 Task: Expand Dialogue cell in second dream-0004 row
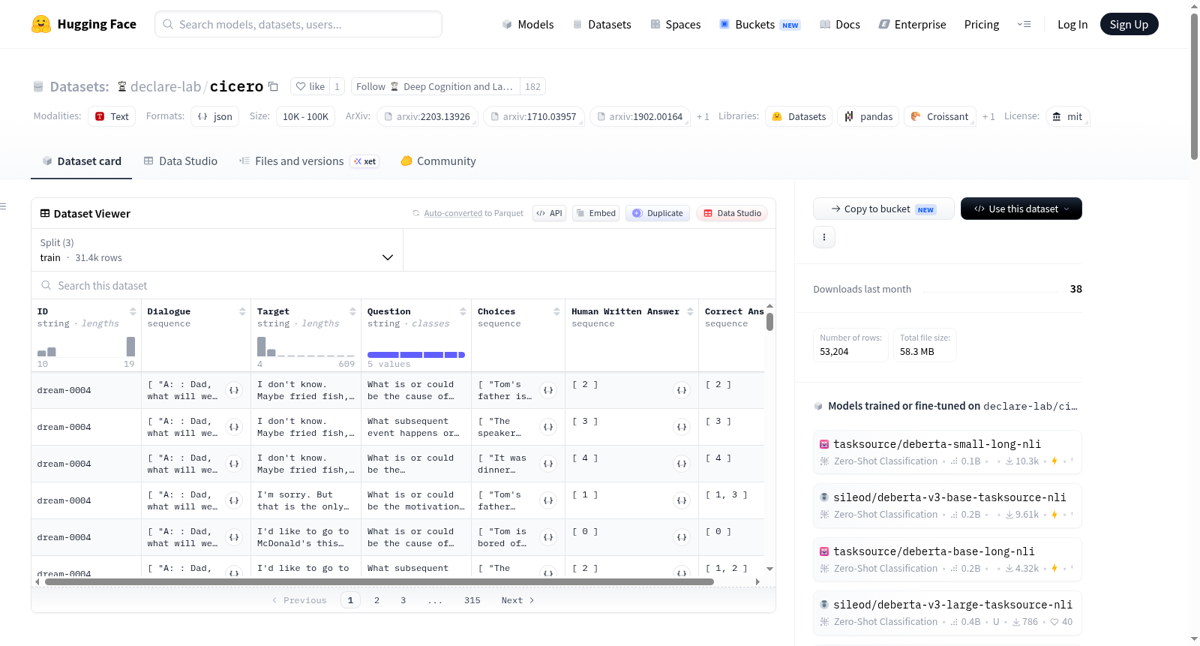point(234,427)
